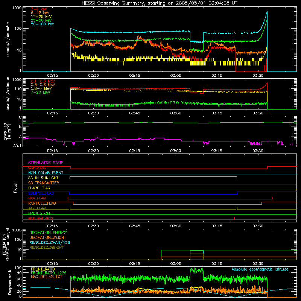Select the '50-100 keV' legend label
Image resolution: width=301 pixels, height=301 pixels.
coord(42,24)
